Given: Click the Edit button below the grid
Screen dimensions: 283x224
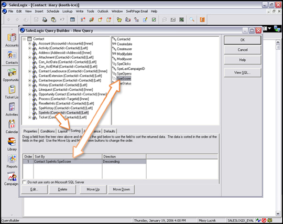Looking at the screenshot, I should [x=34, y=189].
